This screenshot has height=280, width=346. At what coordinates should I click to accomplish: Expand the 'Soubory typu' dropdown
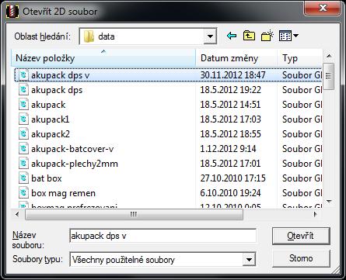pos(249,259)
